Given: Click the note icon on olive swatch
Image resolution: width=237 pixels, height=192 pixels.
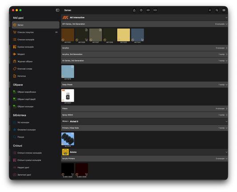Looking at the screenshot, I should click(x=100, y=30).
